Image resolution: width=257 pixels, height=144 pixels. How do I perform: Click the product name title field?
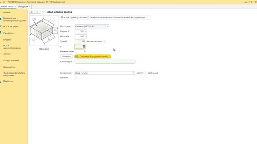click(x=105, y=17)
